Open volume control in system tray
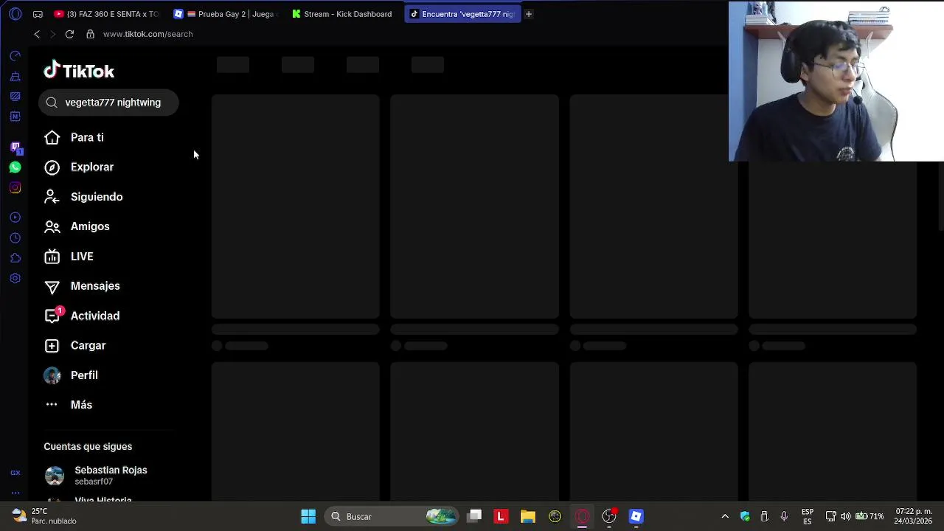This screenshot has width=944, height=531. (845, 516)
